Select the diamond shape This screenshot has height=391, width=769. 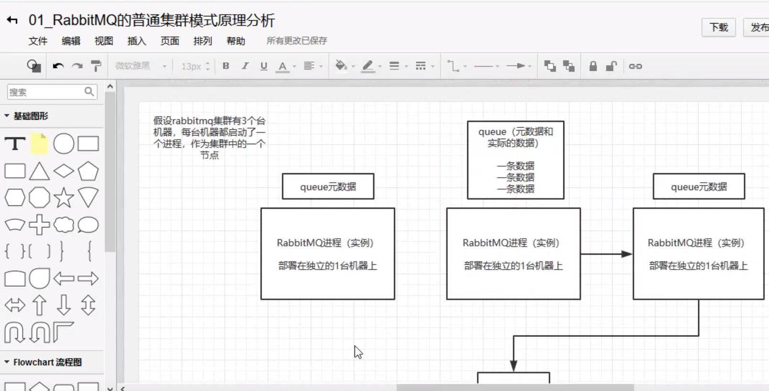[x=64, y=171]
